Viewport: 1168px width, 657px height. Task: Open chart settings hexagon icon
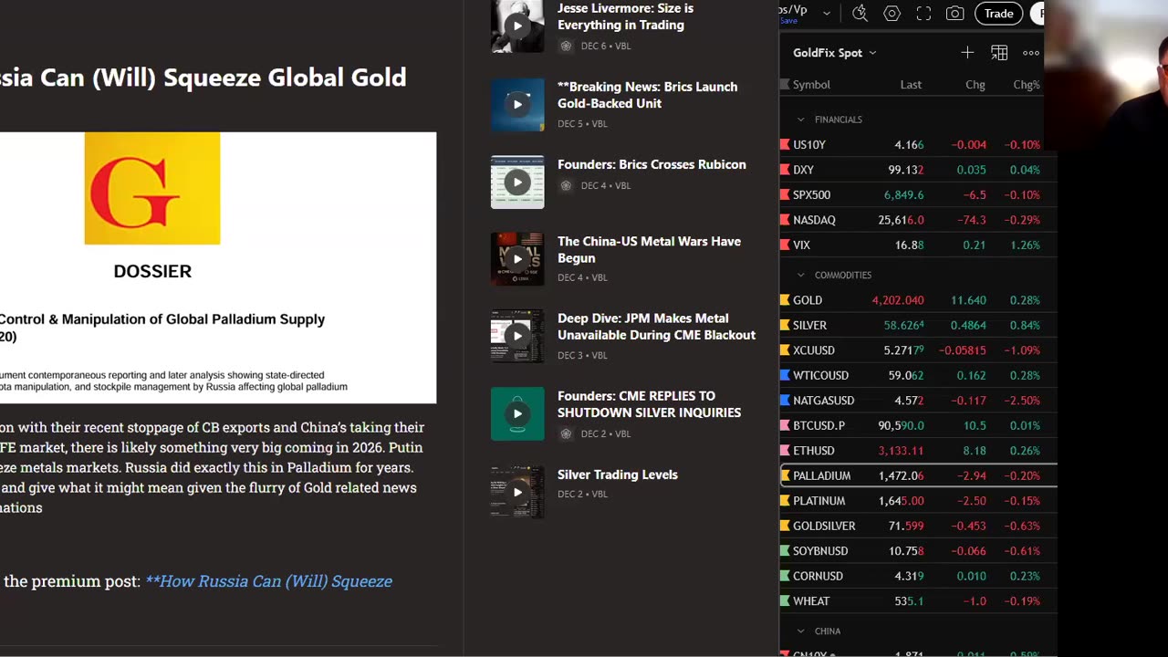pos(892,14)
